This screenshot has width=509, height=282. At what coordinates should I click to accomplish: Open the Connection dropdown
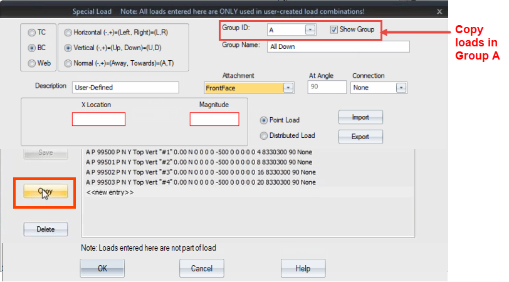[401, 88]
